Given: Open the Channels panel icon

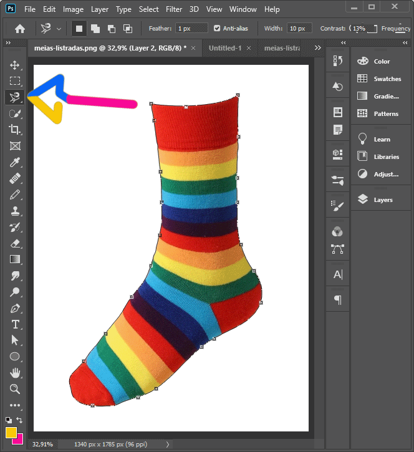Looking at the screenshot, I should coord(337,231).
